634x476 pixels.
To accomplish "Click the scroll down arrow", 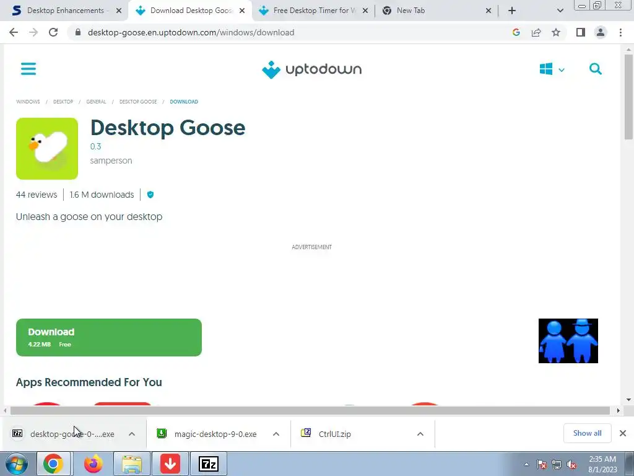I will pyautogui.click(x=629, y=400).
